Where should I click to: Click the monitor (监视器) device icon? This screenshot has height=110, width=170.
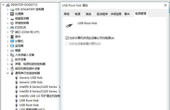tap(12, 46)
